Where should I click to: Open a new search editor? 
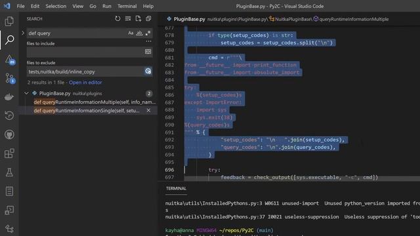pos(138,18)
